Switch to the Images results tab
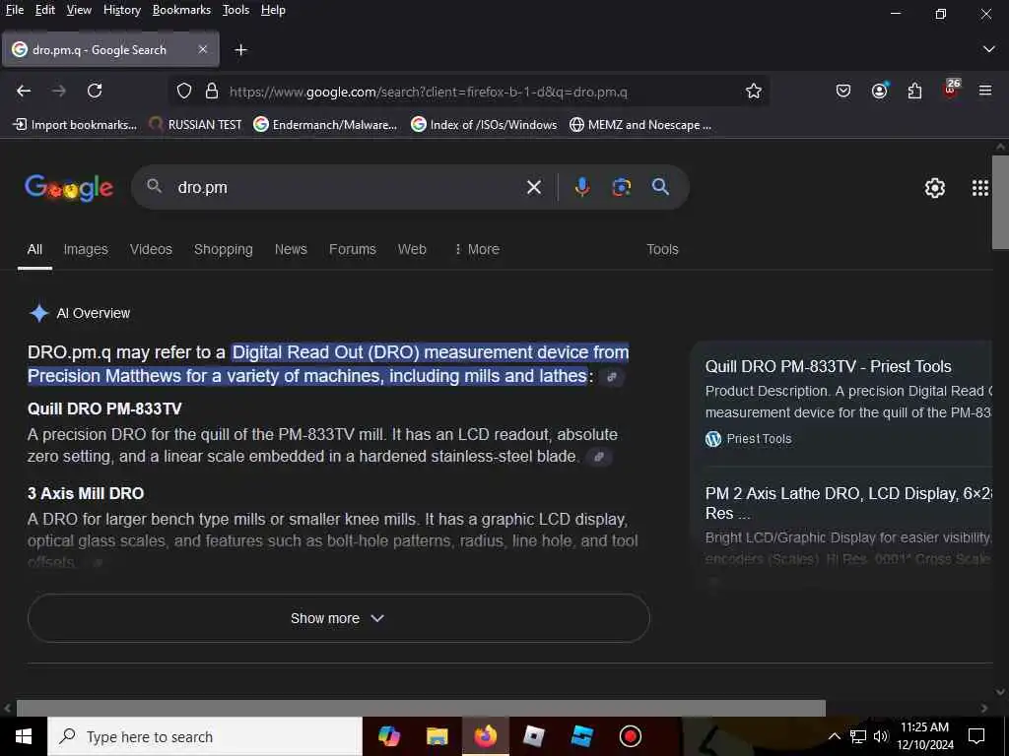 [x=86, y=249]
